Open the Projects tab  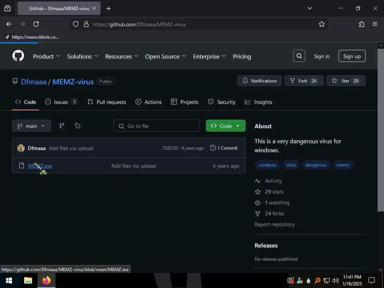pos(184,102)
